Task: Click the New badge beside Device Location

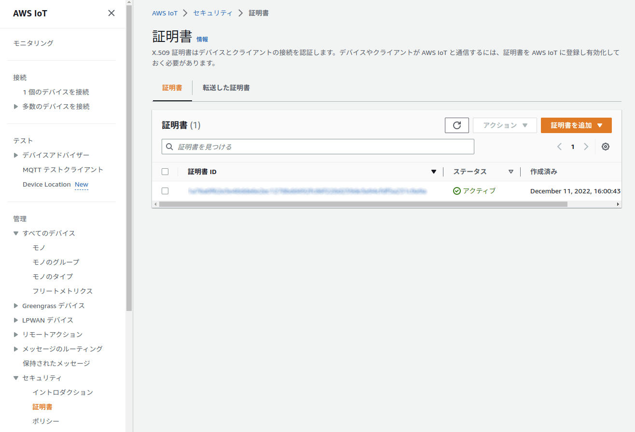Action: pos(82,185)
